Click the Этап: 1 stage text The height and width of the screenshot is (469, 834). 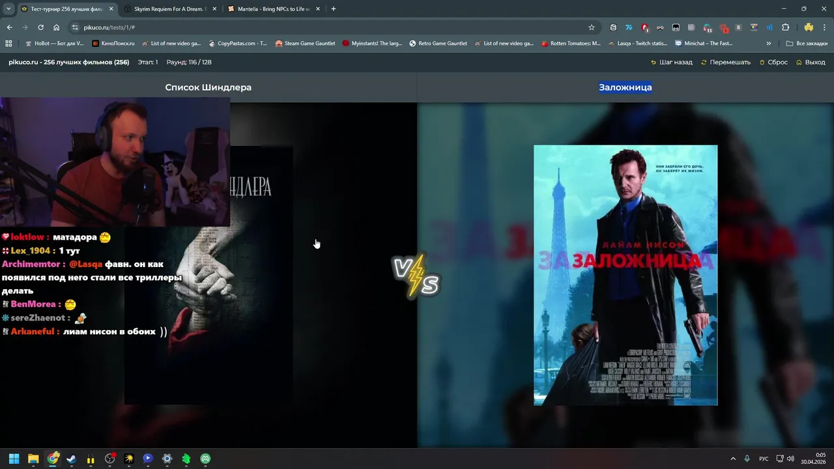click(x=148, y=63)
